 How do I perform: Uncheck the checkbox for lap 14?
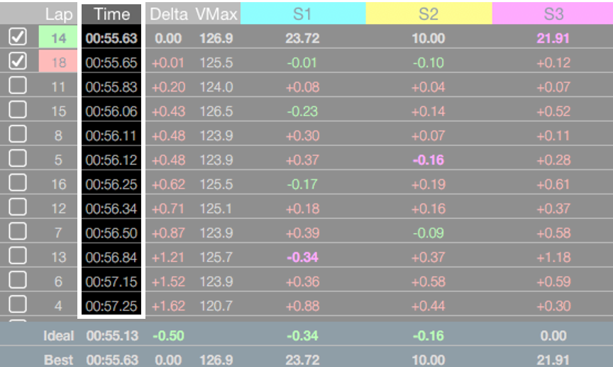18,37
